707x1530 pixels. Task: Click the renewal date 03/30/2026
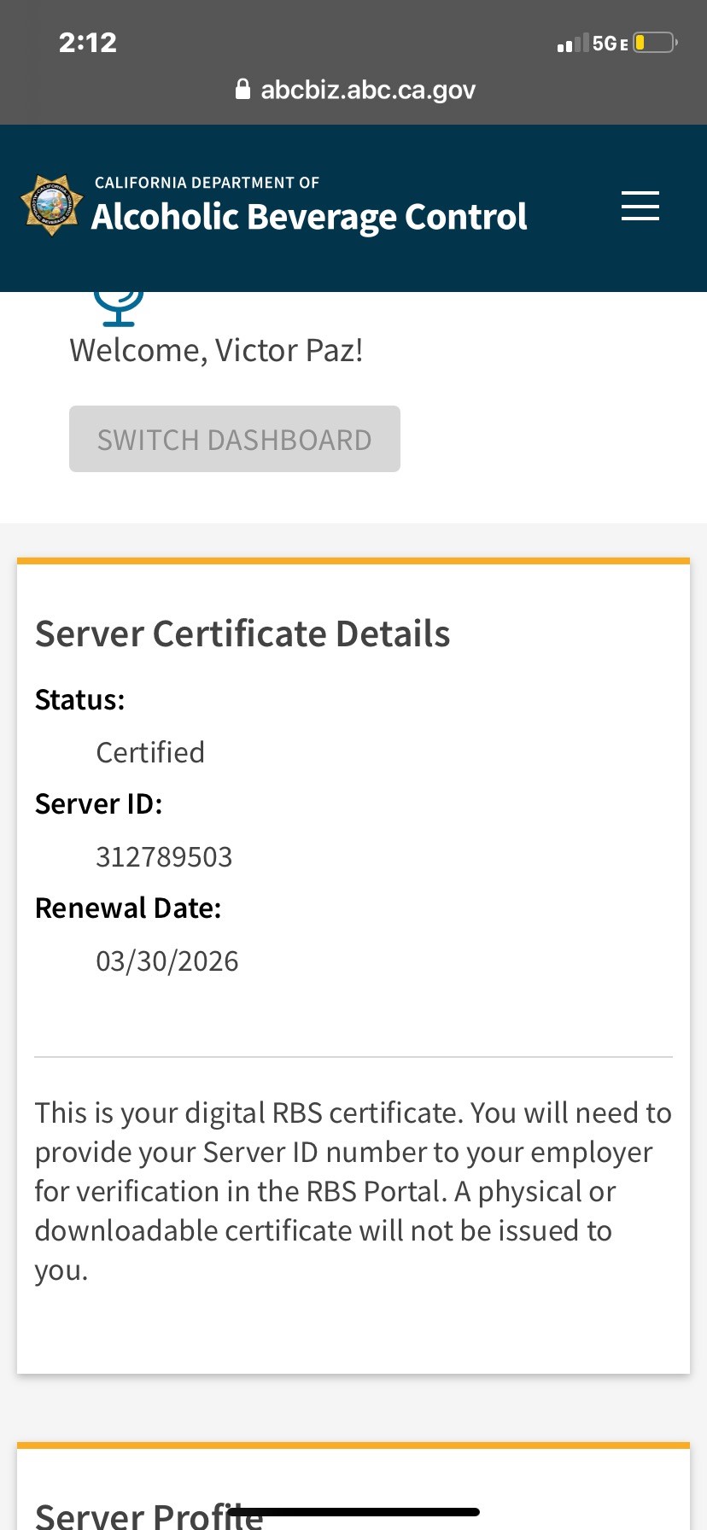[x=167, y=961]
